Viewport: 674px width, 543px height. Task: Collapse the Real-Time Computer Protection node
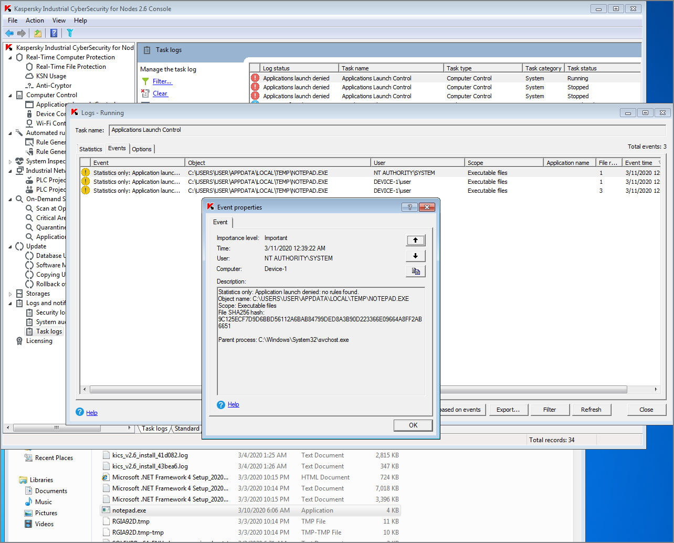(10, 57)
